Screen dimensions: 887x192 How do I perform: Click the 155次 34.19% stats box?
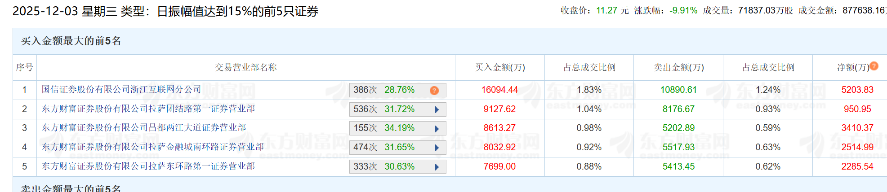pyautogui.click(x=398, y=128)
